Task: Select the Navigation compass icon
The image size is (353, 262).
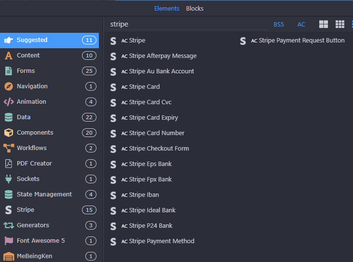Action: [x=9, y=86]
